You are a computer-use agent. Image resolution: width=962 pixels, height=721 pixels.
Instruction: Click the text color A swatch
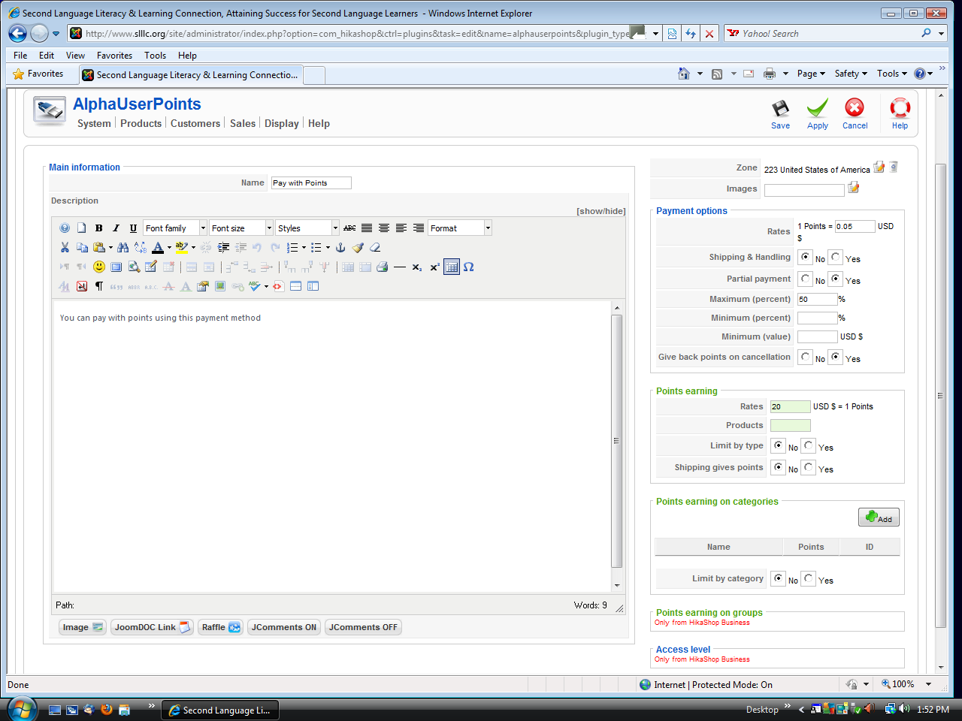158,248
